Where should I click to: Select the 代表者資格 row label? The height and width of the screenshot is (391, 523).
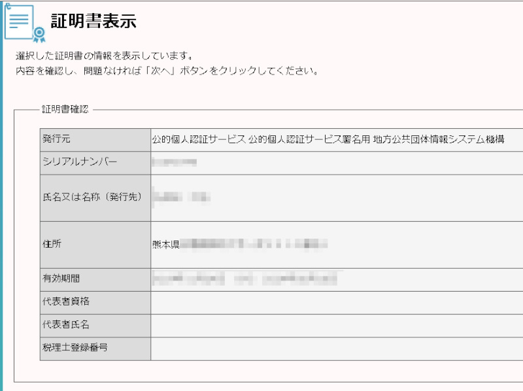click(x=65, y=302)
